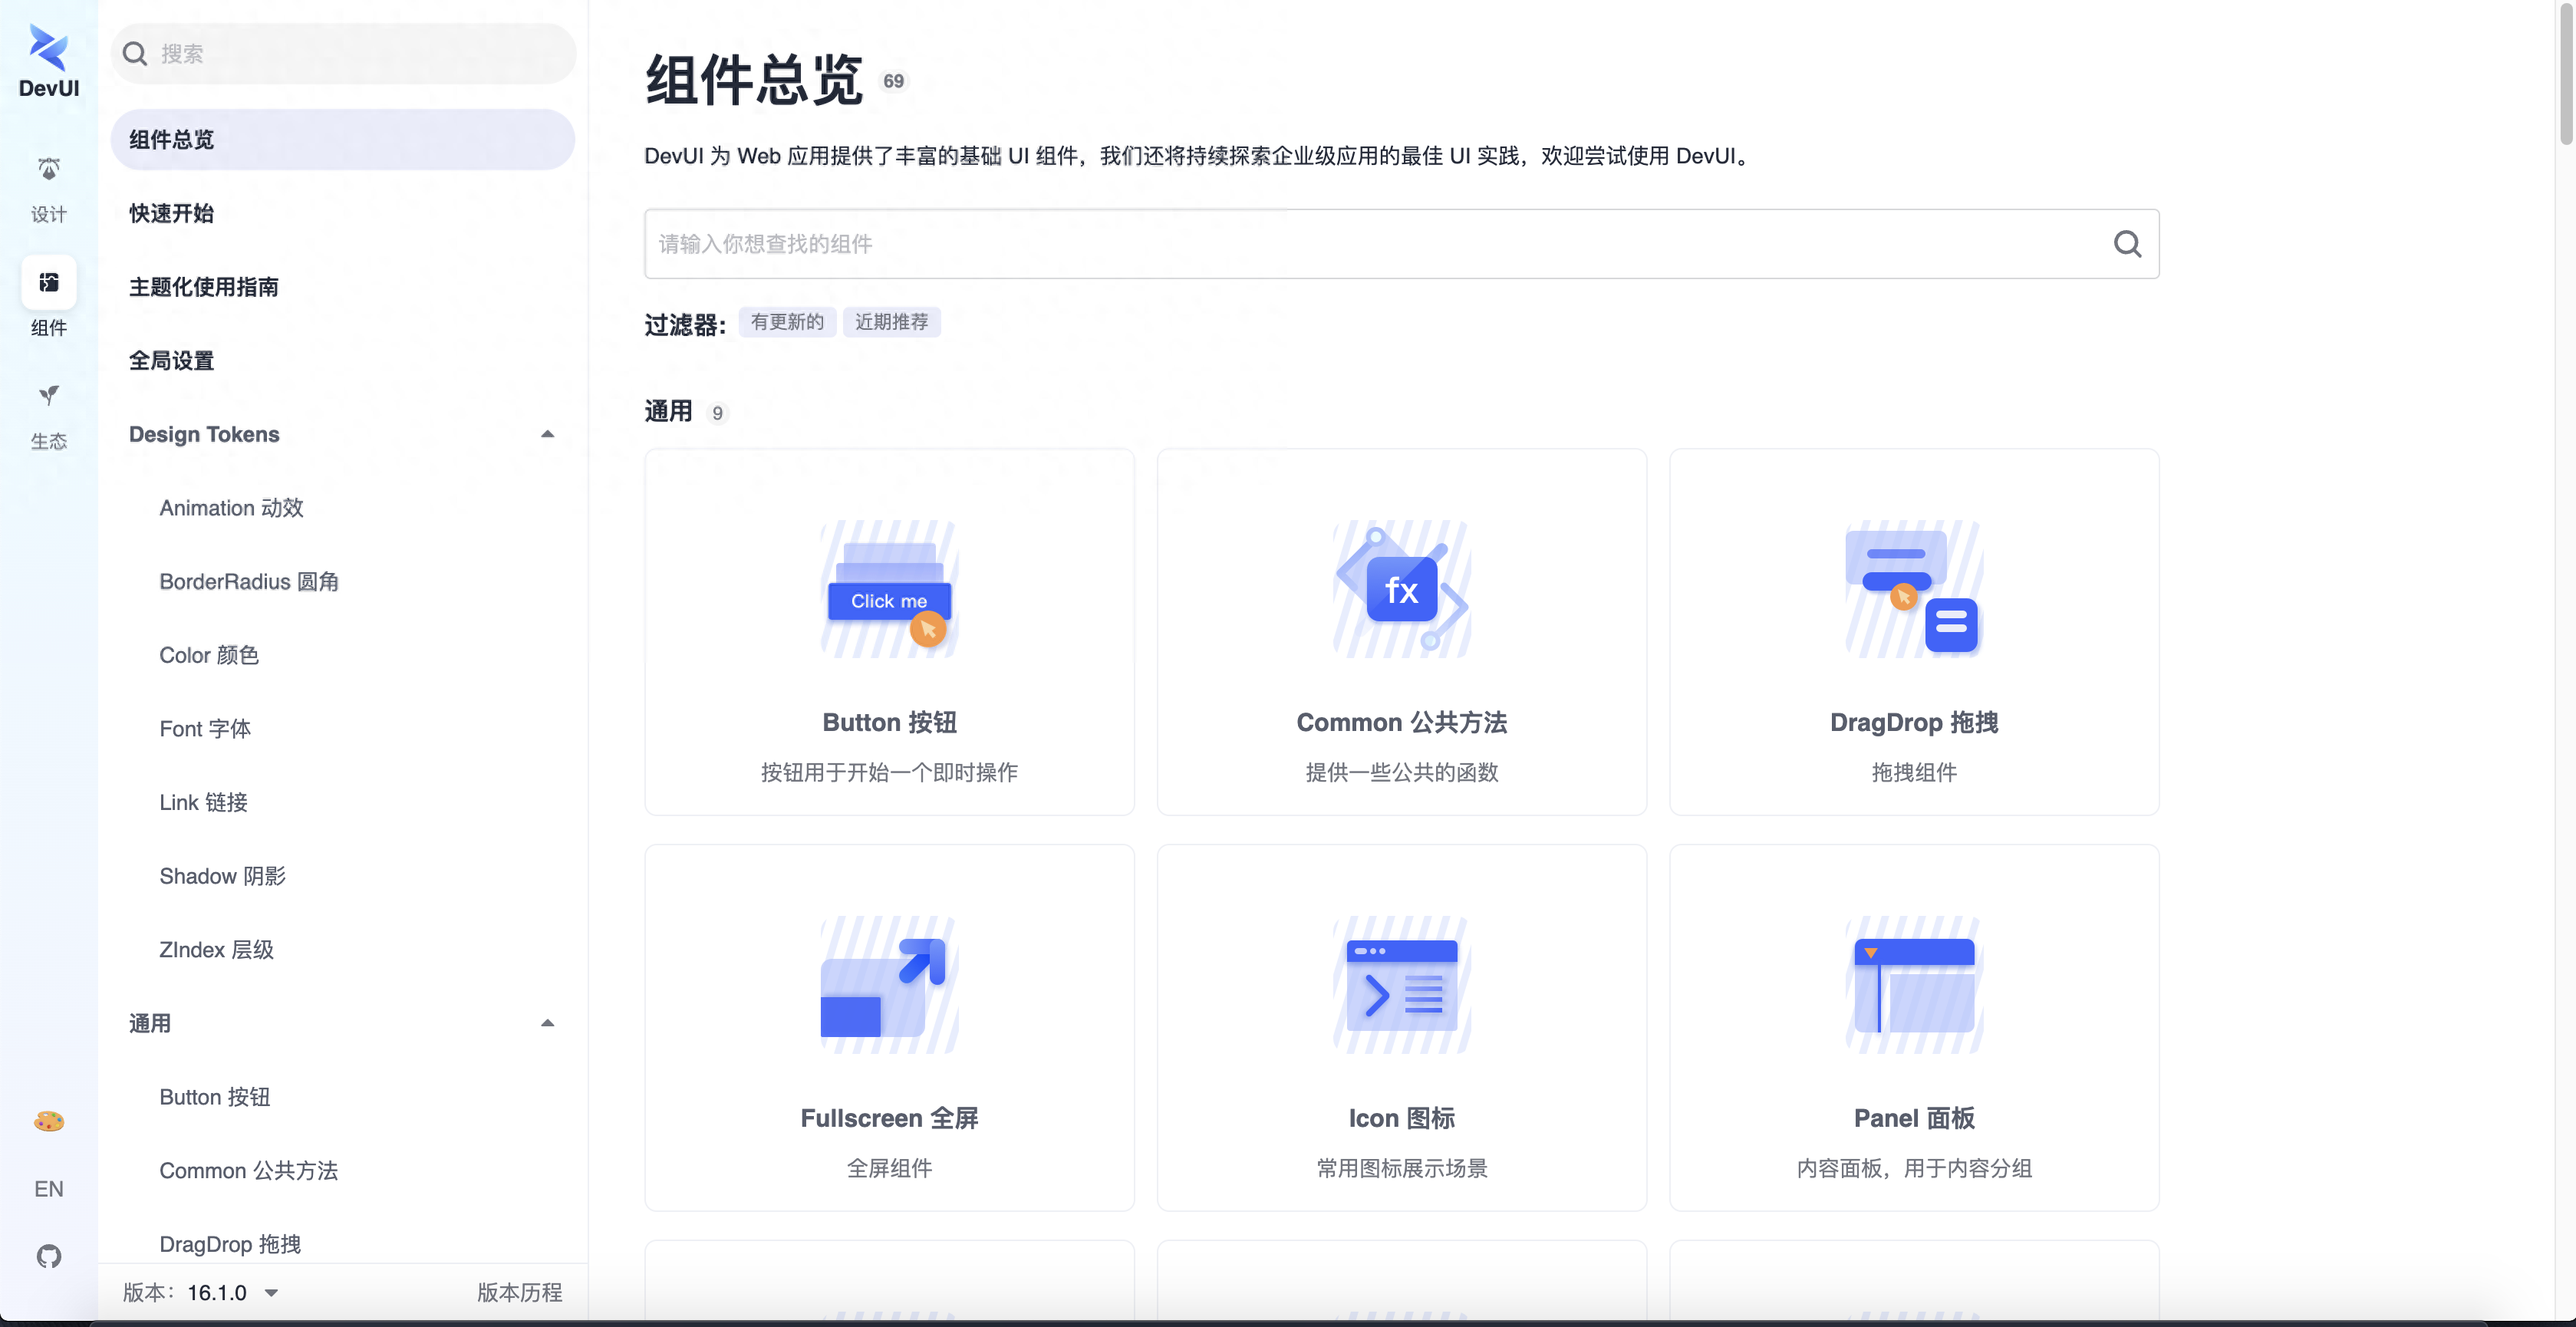This screenshot has width=2576, height=1327.
Task: Click the sidebar search magnifier icon
Action: pyautogui.click(x=135, y=54)
